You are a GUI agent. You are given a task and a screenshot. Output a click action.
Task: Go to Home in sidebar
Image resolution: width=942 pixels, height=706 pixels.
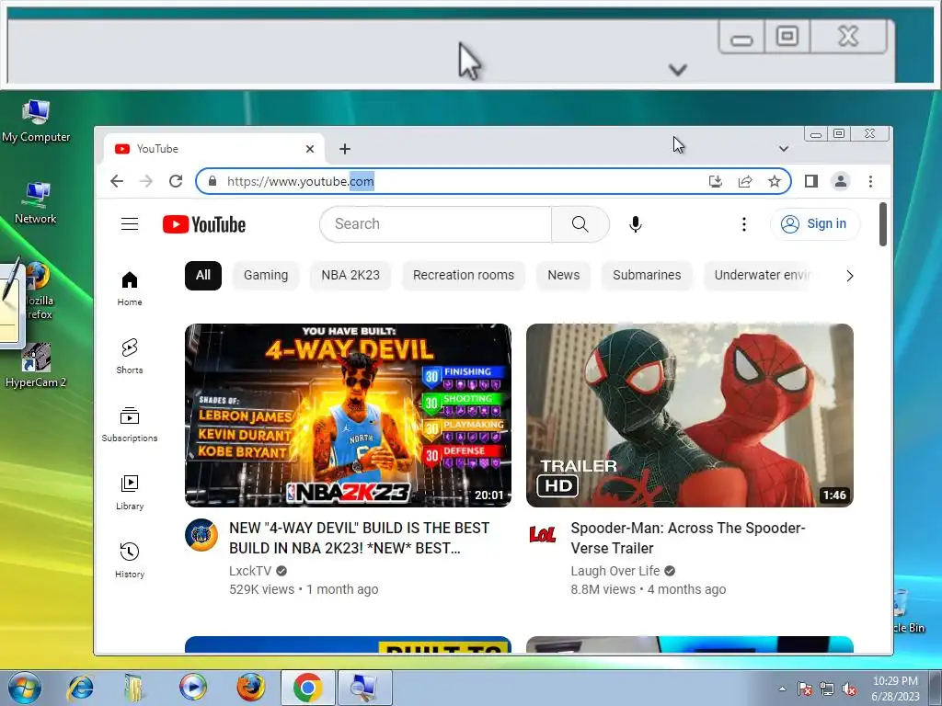click(130, 289)
